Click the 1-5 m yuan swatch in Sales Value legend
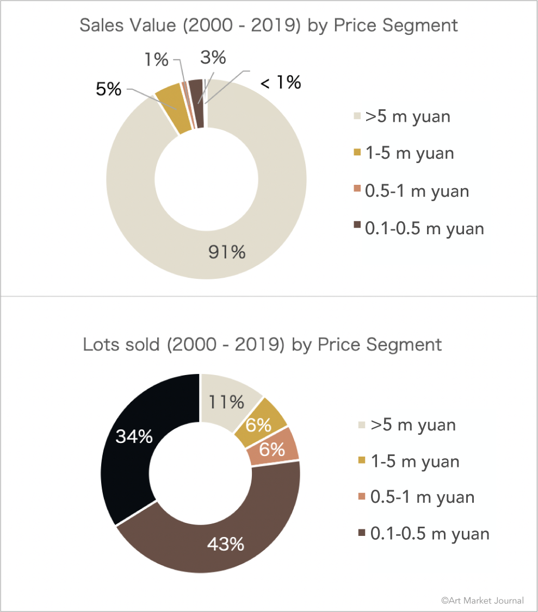 [x=357, y=154]
